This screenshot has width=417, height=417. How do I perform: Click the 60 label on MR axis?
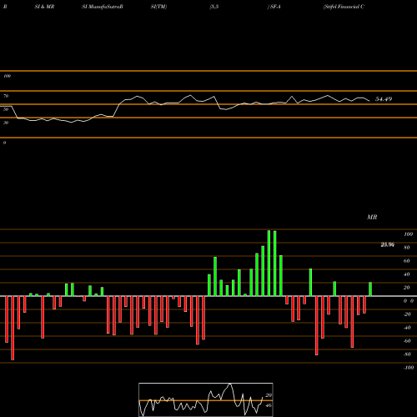pyautogui.click(x=407, y=261)
